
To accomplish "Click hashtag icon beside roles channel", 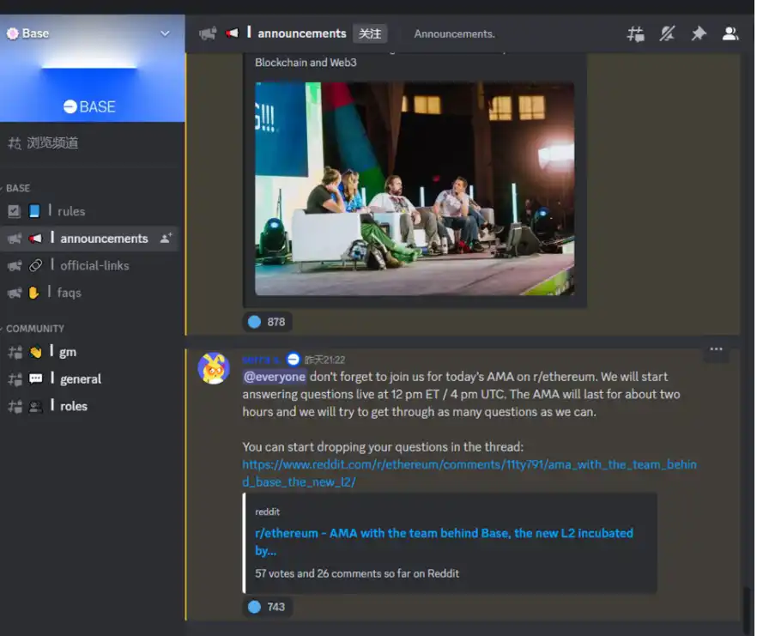I will (x=15, y=406).
